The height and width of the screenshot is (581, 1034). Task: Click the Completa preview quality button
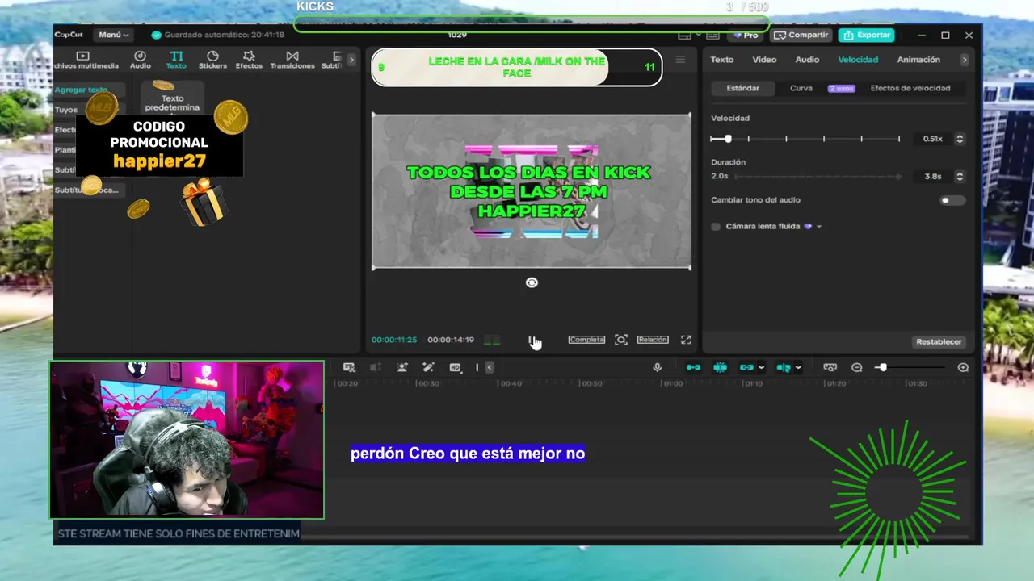point(586,340)
